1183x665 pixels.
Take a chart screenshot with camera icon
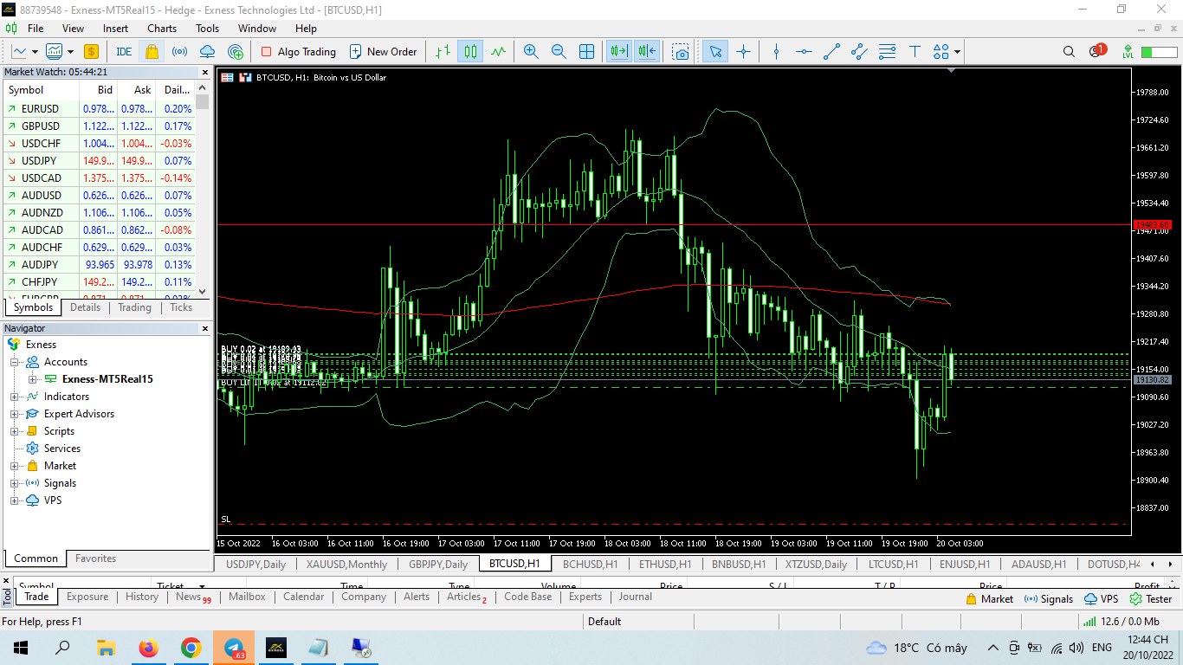coord(682,52)
